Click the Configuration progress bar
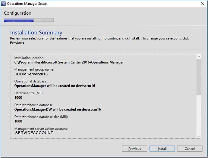The height and width of the screenshot is (158, 208). 29,20
